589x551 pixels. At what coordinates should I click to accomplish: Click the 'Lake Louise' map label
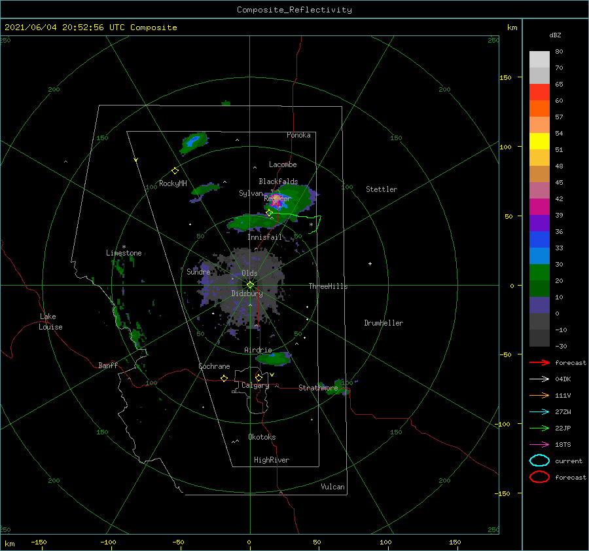click(50, 322)
